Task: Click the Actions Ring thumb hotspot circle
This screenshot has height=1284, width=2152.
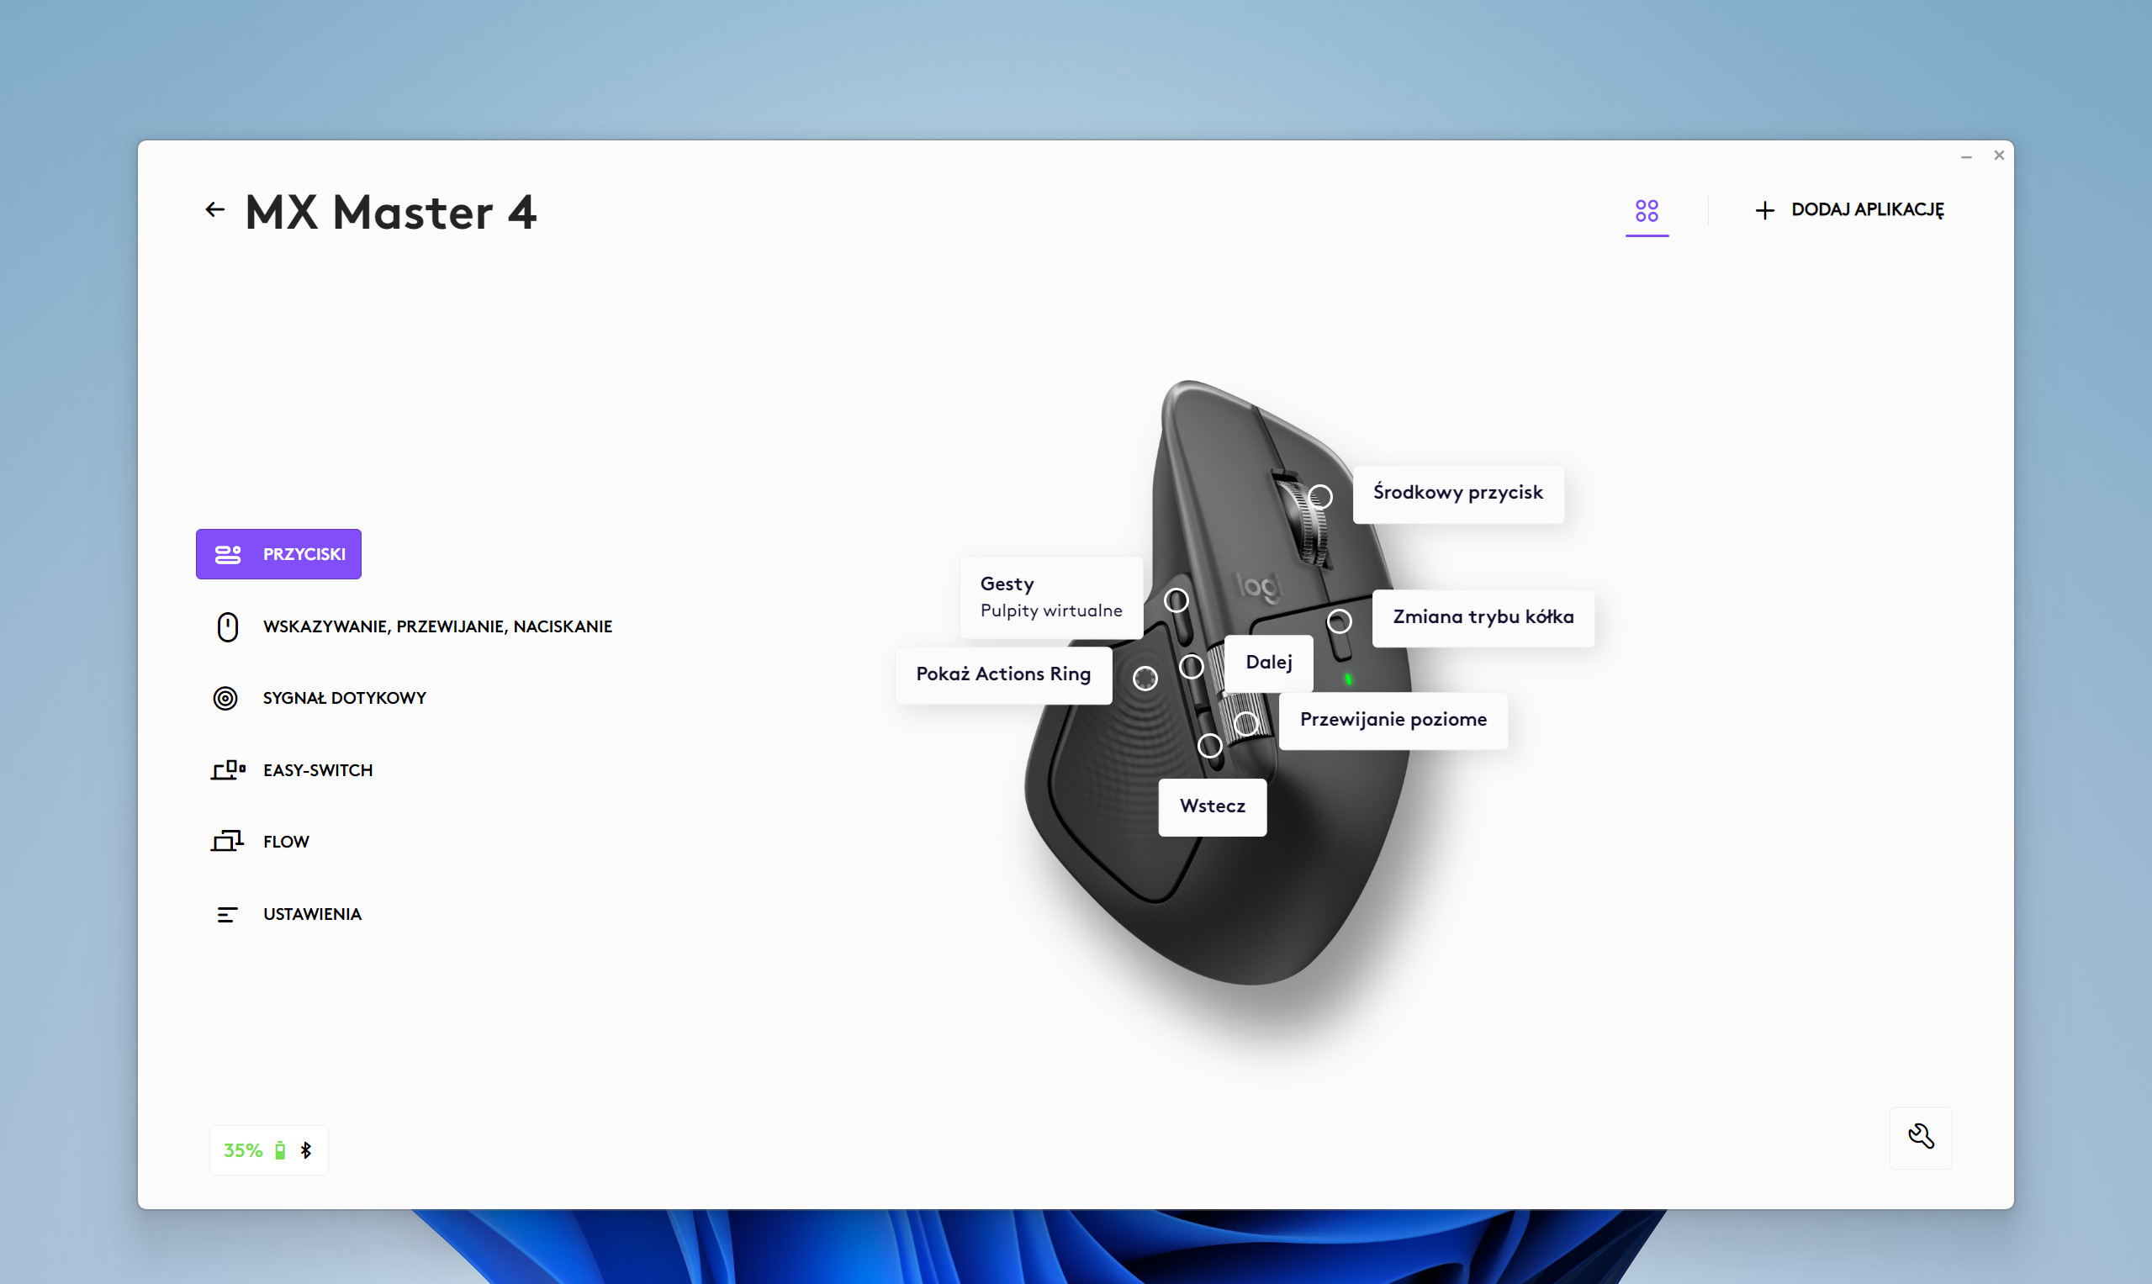Action: click(x=1145, y=679)
